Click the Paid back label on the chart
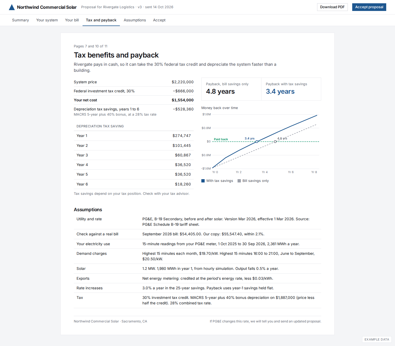The height and width of the screenshot is (346, 395). (221, 139)
